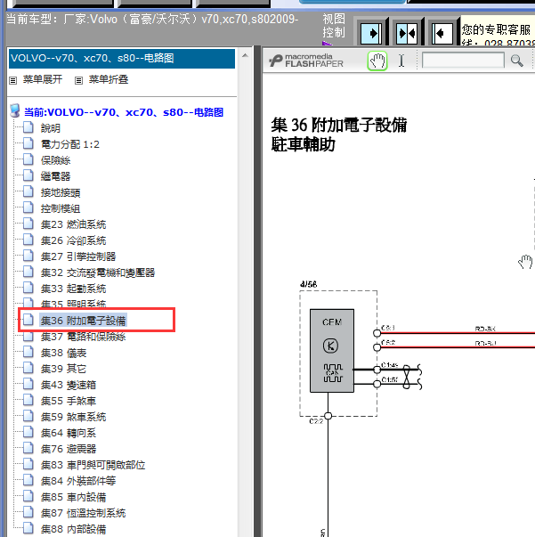Open 集87 恆溫控制系統 in the tree
This screenshot has width=535, height=537.
click(x=83, y=513)
